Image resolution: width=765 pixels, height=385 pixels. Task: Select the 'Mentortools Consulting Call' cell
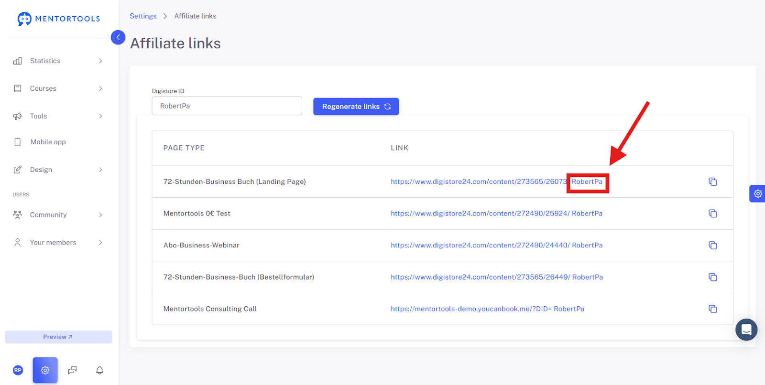pyautogui.click(x=210, y=309)
